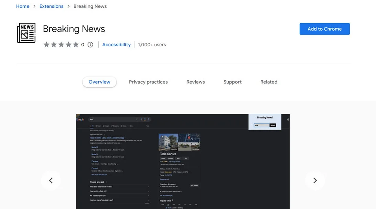Advance to next screenshot with right arrow
This screenshot has height=209, width=376.
(x=315, y=180)
